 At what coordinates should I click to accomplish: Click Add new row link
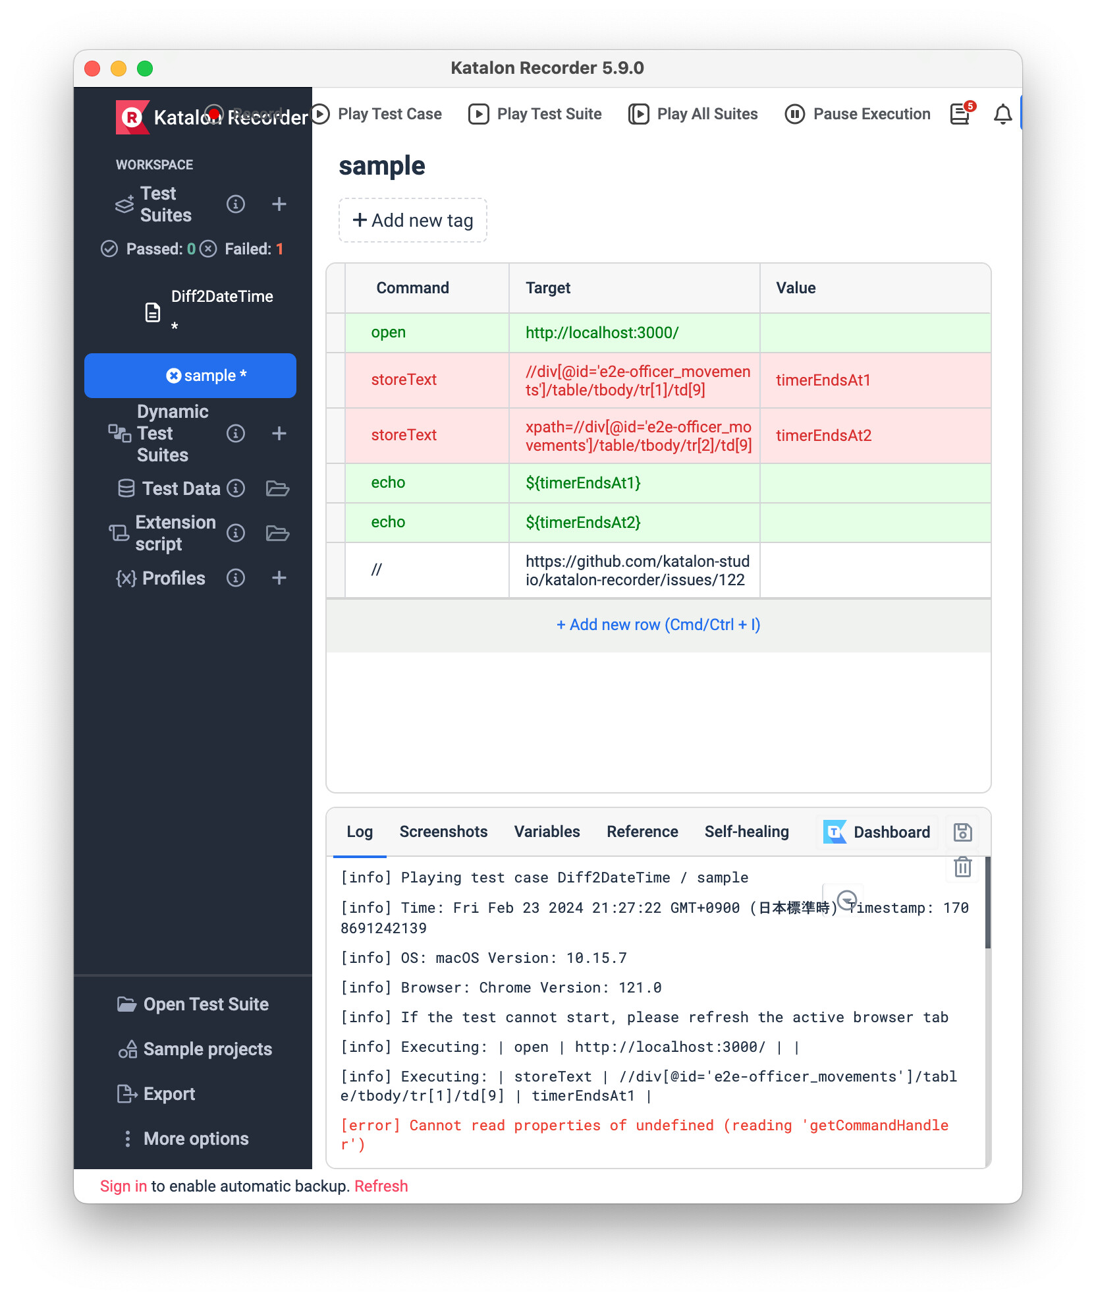click(x=659, y=625)
